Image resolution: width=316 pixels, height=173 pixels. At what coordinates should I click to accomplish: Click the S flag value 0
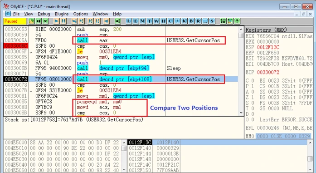coord(253,103)
